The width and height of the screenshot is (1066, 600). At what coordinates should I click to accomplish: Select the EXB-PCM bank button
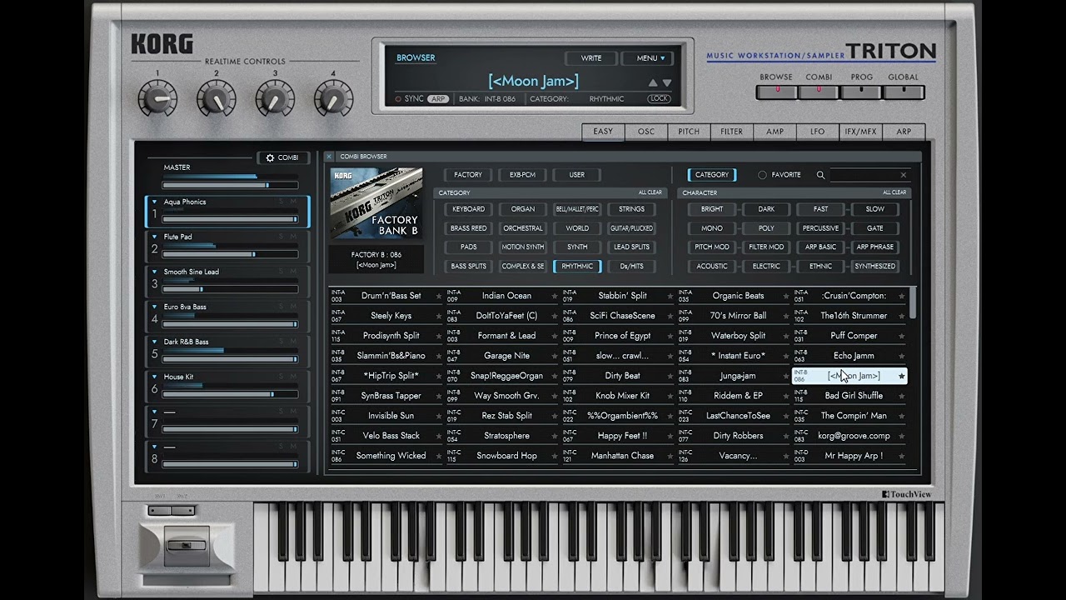pyautogui.click(x=522, y=175)
